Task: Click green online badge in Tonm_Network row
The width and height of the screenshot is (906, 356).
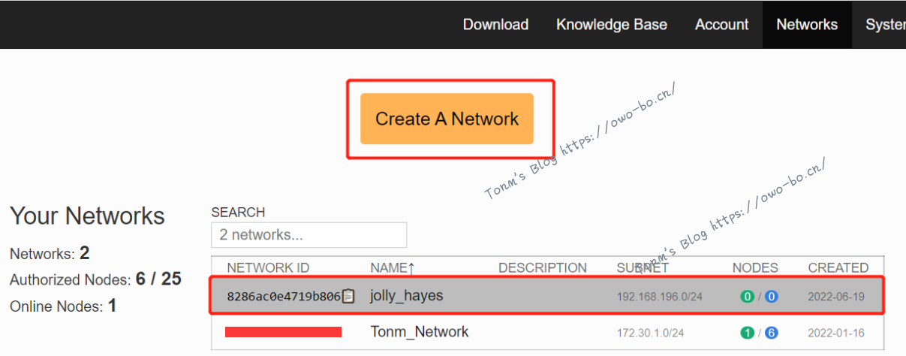Action: tap(747, 333)
